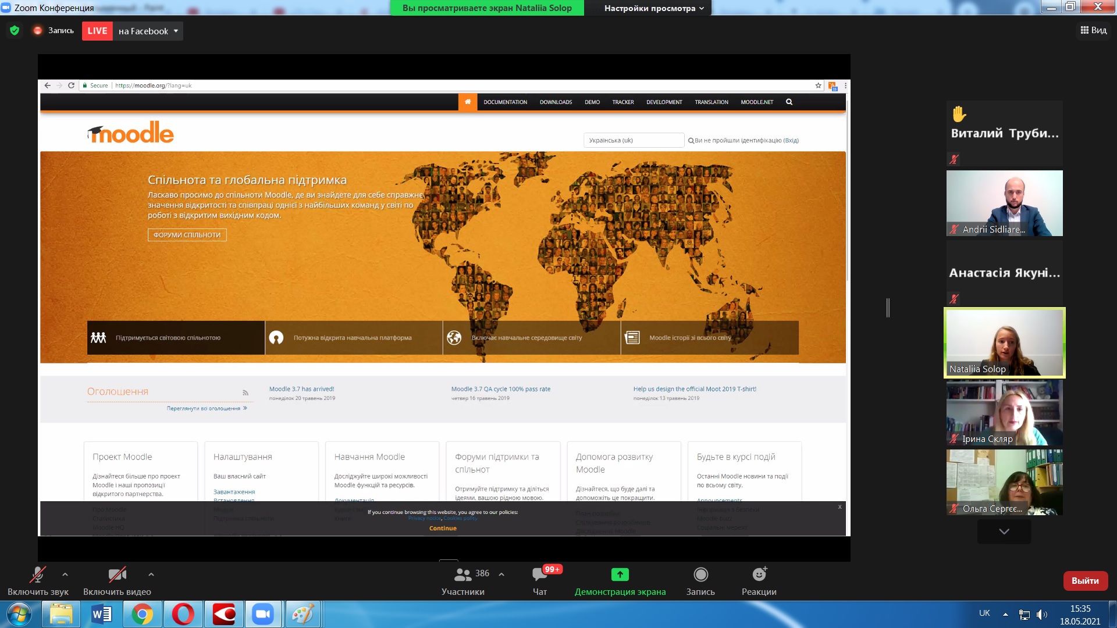Expand the audio options arrow

[x=65, y=575]
